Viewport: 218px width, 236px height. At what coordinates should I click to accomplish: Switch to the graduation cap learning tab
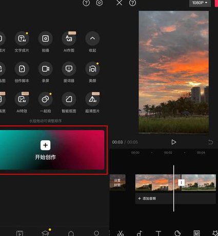[45, 233]
